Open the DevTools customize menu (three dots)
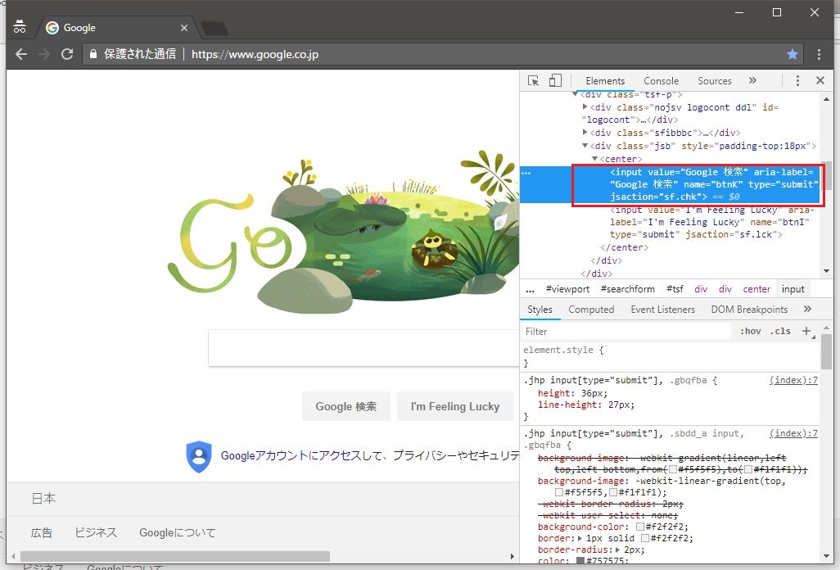The height and width of the screenshot is (570, 840). click(x=797, y=81)
